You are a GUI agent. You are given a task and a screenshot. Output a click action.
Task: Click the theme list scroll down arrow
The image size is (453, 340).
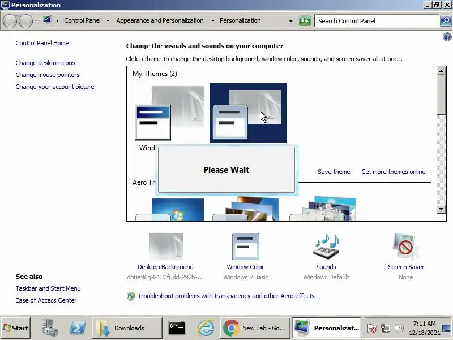442,209
